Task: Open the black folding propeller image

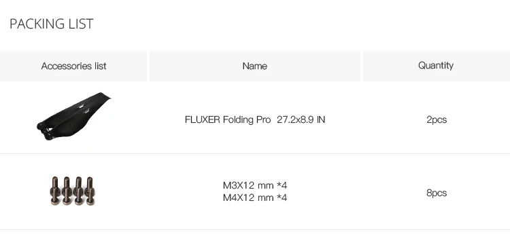Action: click(x=73, y=116)
